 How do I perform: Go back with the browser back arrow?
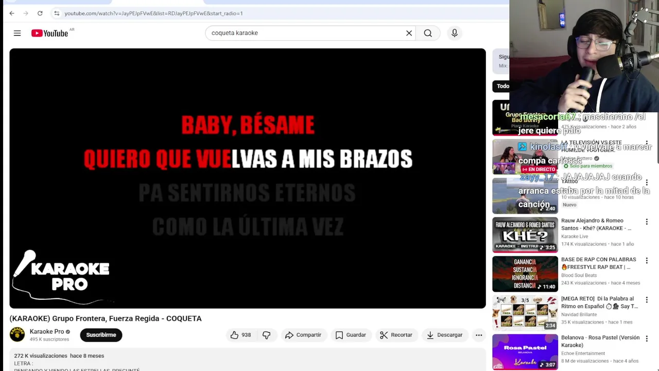point(12,13)
